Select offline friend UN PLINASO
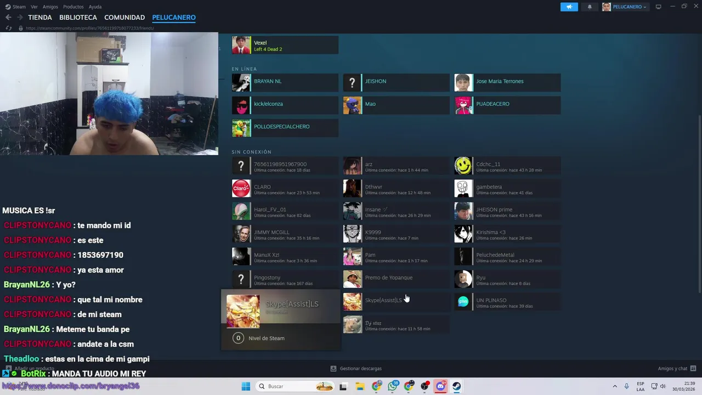Viewport: 702px width, 395px height. (507, 302)
